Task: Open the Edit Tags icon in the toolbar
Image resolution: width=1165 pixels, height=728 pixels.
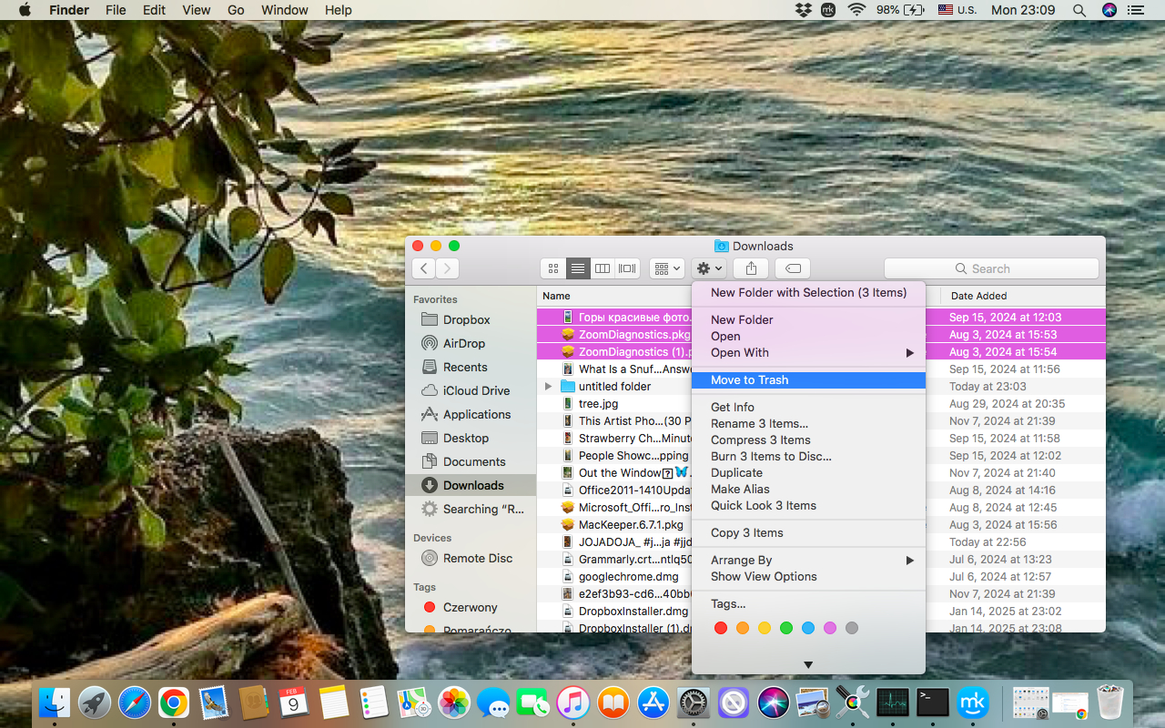Action: click(x=792, y=268)
